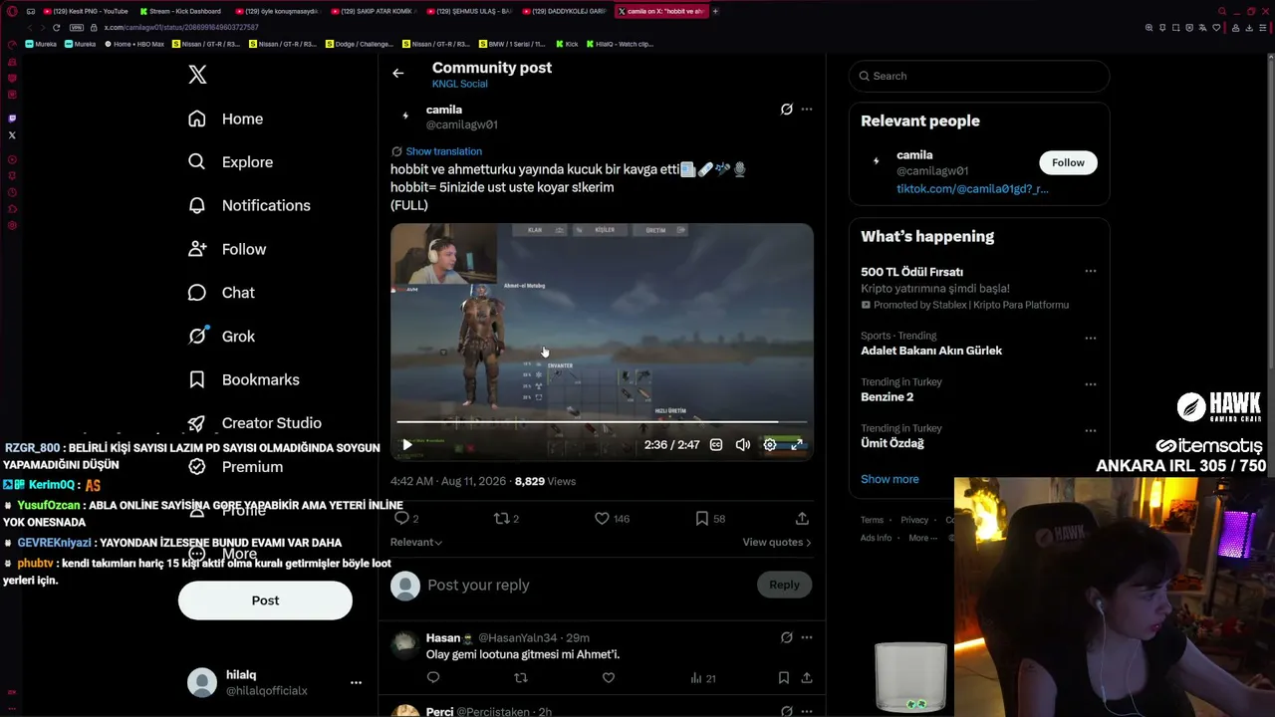Screen dimensions: 1275x717
Task: Click the Grok logo icon in sidebar
Action: pyautogui.click(x=197, y=337)
